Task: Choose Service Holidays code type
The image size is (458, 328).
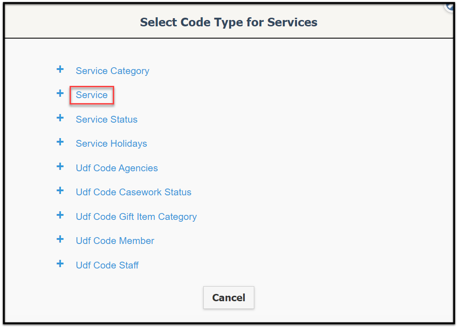Action: point(111,144)
